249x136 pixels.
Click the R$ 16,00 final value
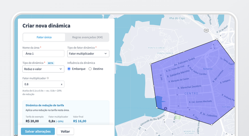pyautogui.click(x=79, y=121)
